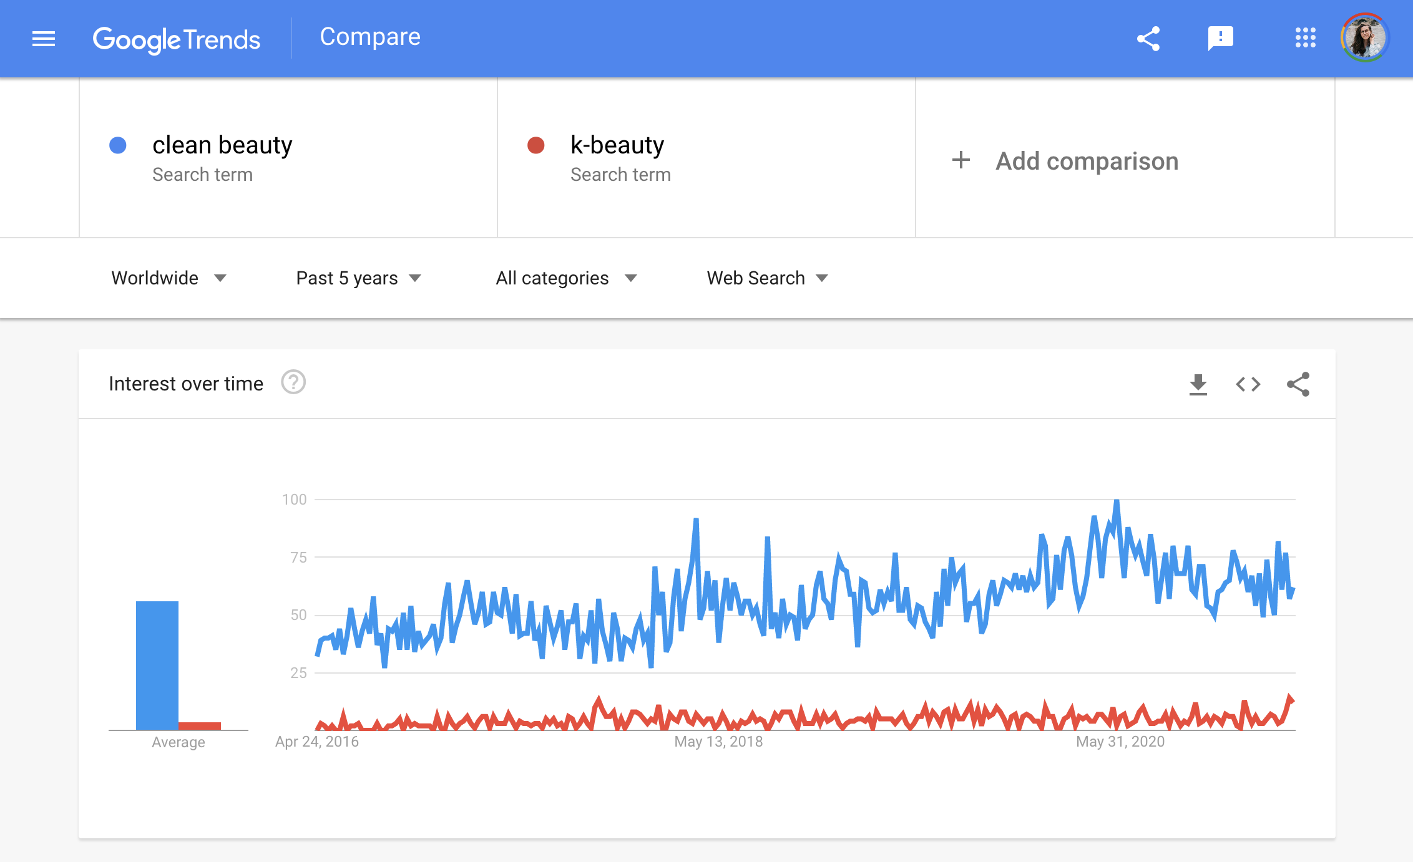This screenshot has width=1413, height=862.
Task: Download the Interest over time data
Action: (1198, 384)
